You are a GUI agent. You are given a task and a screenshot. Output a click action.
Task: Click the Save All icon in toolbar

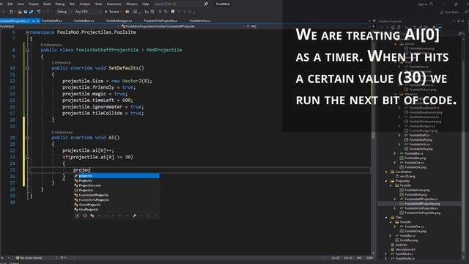click(31, 12)
